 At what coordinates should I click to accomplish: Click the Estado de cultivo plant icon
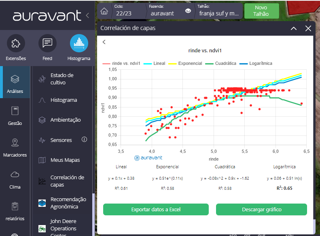(42, 79)
